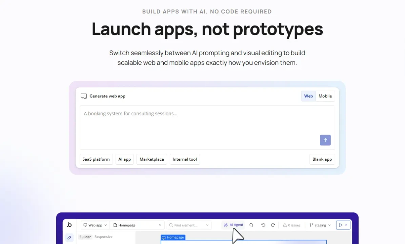Click the search magnifier icon in editor toolbar
This screenshot has height=244, width=405.
coord(251,225)
